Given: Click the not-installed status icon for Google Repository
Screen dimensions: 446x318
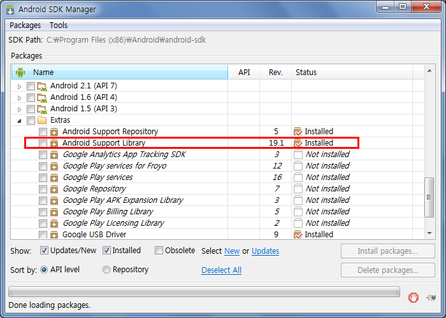Looking at the screenshot, I should point(298,189).
